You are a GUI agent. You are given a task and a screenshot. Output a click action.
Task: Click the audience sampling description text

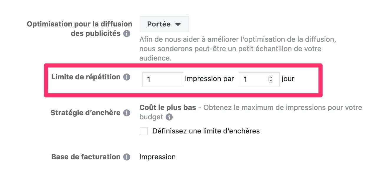238,48
